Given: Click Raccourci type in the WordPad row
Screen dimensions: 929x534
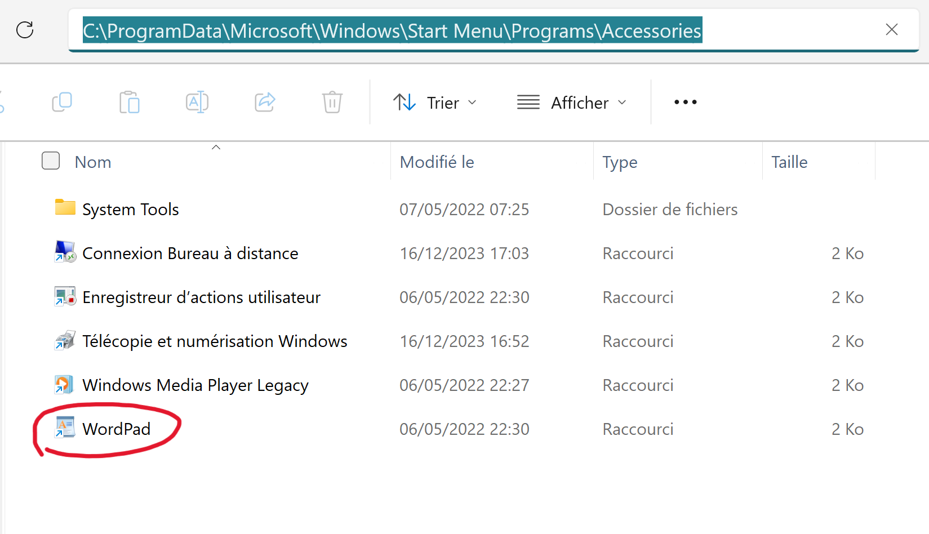Looking at the screenshot, I should point(638,429).
